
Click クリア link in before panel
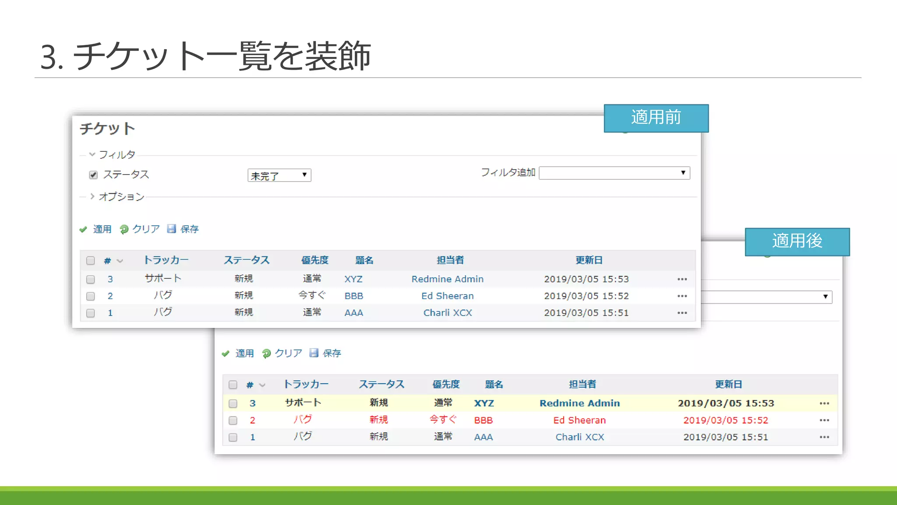(x=146, y=229)
